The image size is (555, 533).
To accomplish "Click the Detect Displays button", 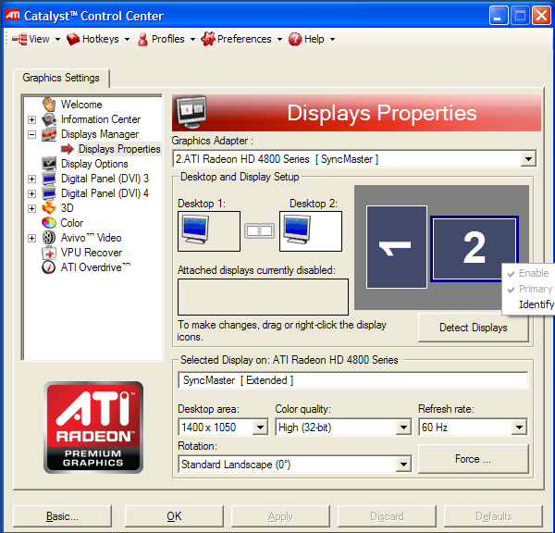I will [474, 328].
